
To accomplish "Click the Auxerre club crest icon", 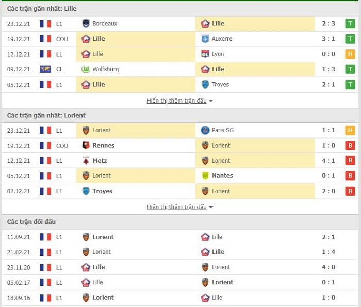I will [x=205, y=39].
